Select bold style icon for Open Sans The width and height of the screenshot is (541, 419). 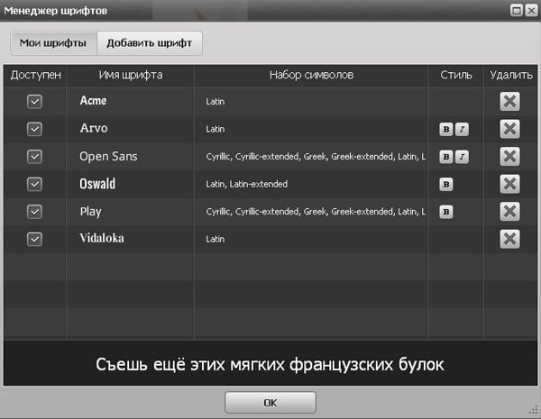pyautogui.click(x=445, y=157)
